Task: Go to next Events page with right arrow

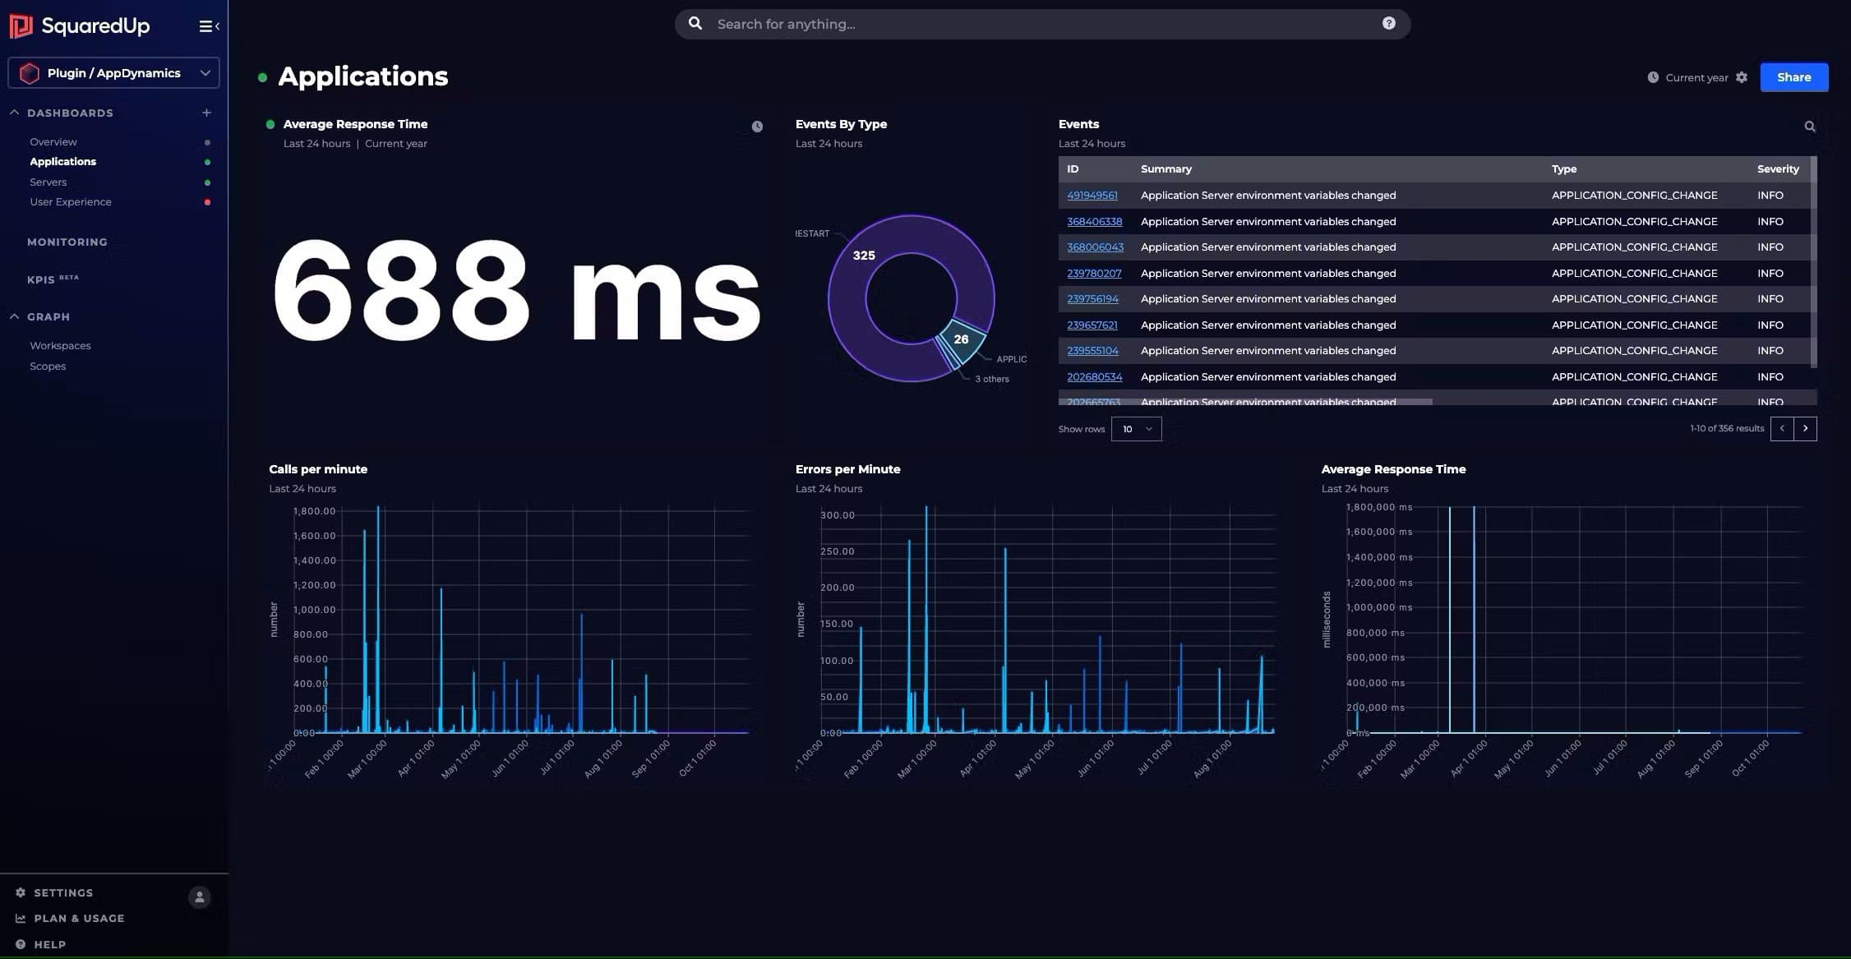Action: point(1805,428)
